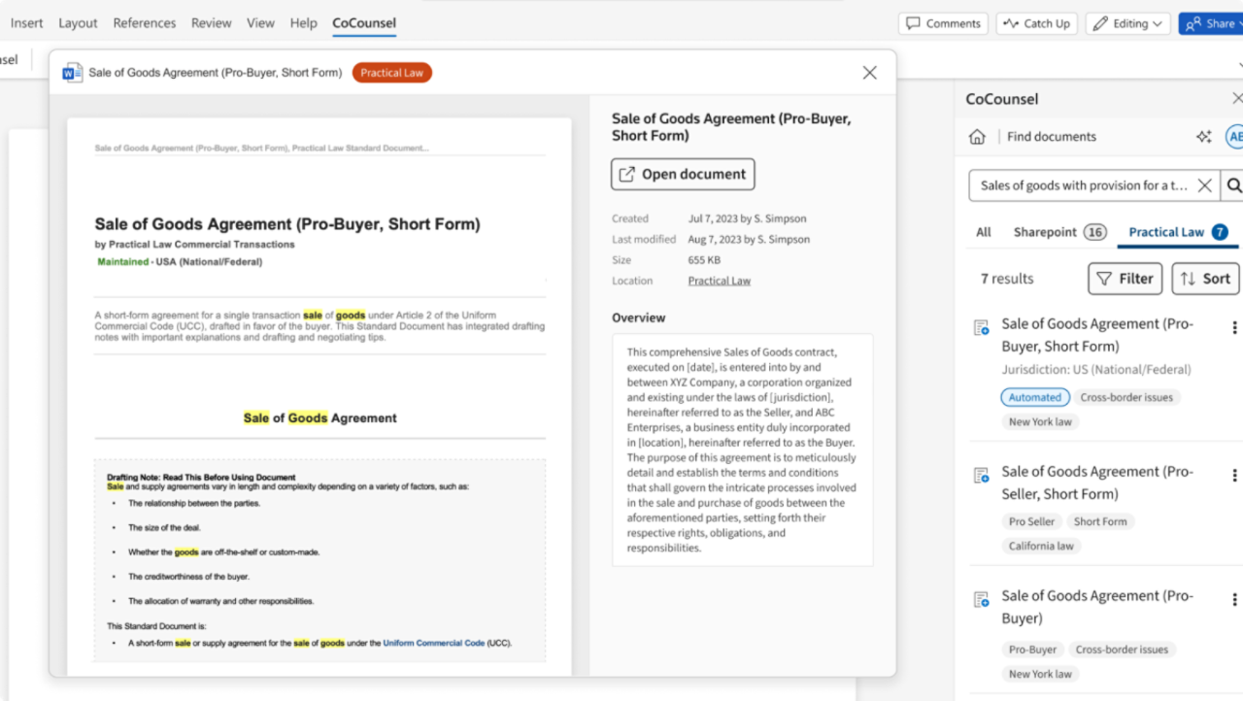1243x701 pixels.
Task: Click the CoCounsel home icon
Action: [977, 137]
